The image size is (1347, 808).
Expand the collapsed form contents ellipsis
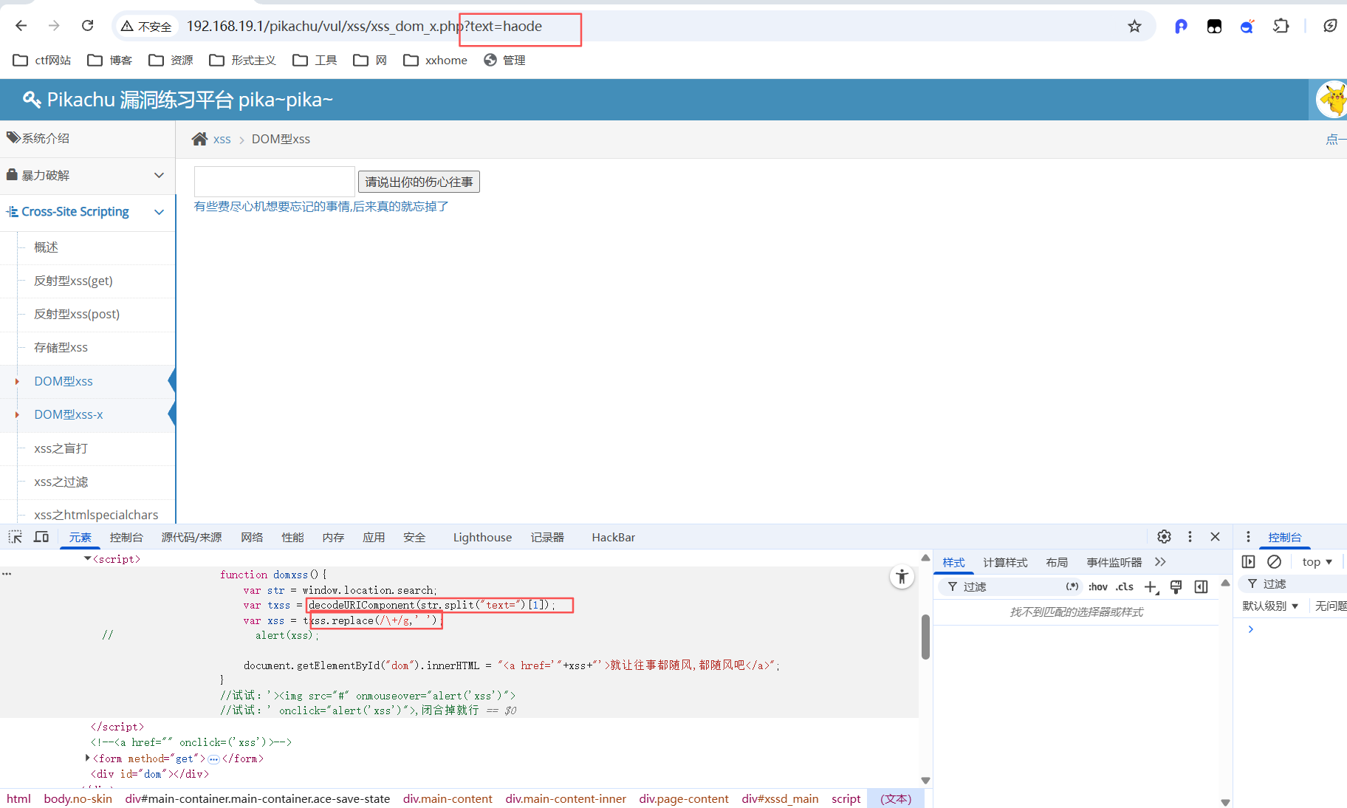(x=213, y=759)
